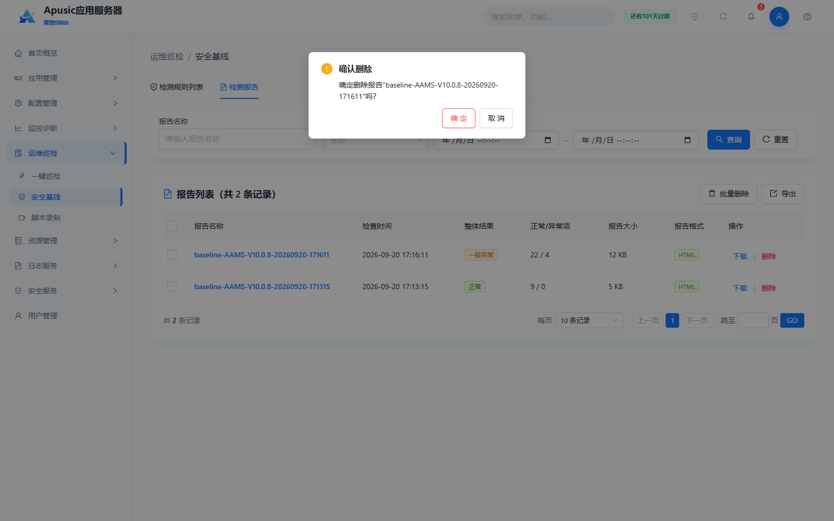Click the 脚本录制 recorder icon

[22, 218]
